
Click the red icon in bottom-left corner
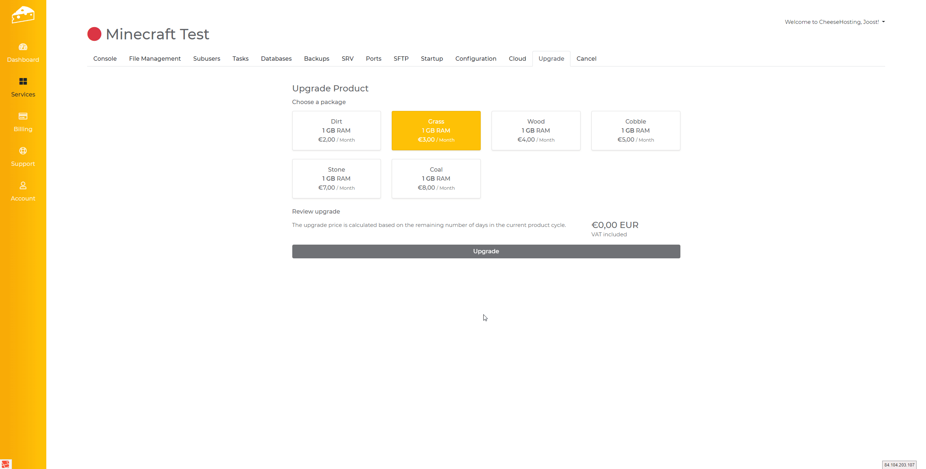pyautogui.click(x=5, y=464)
